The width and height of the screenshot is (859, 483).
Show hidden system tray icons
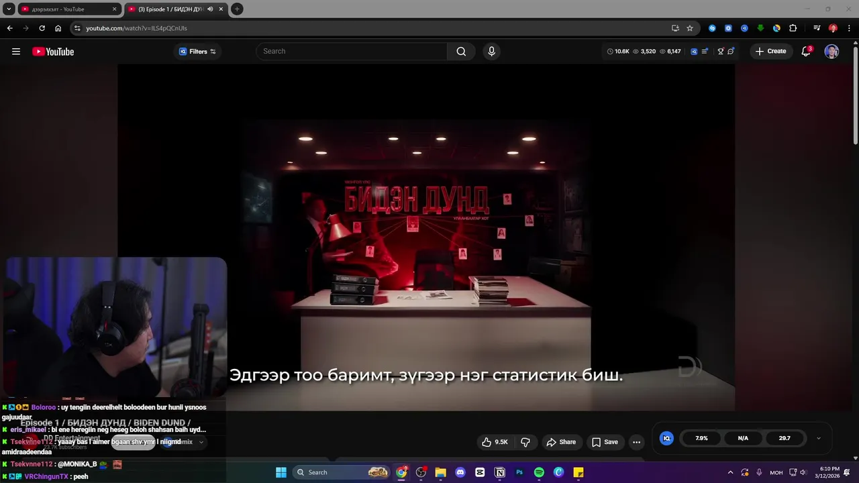[730, 472]
